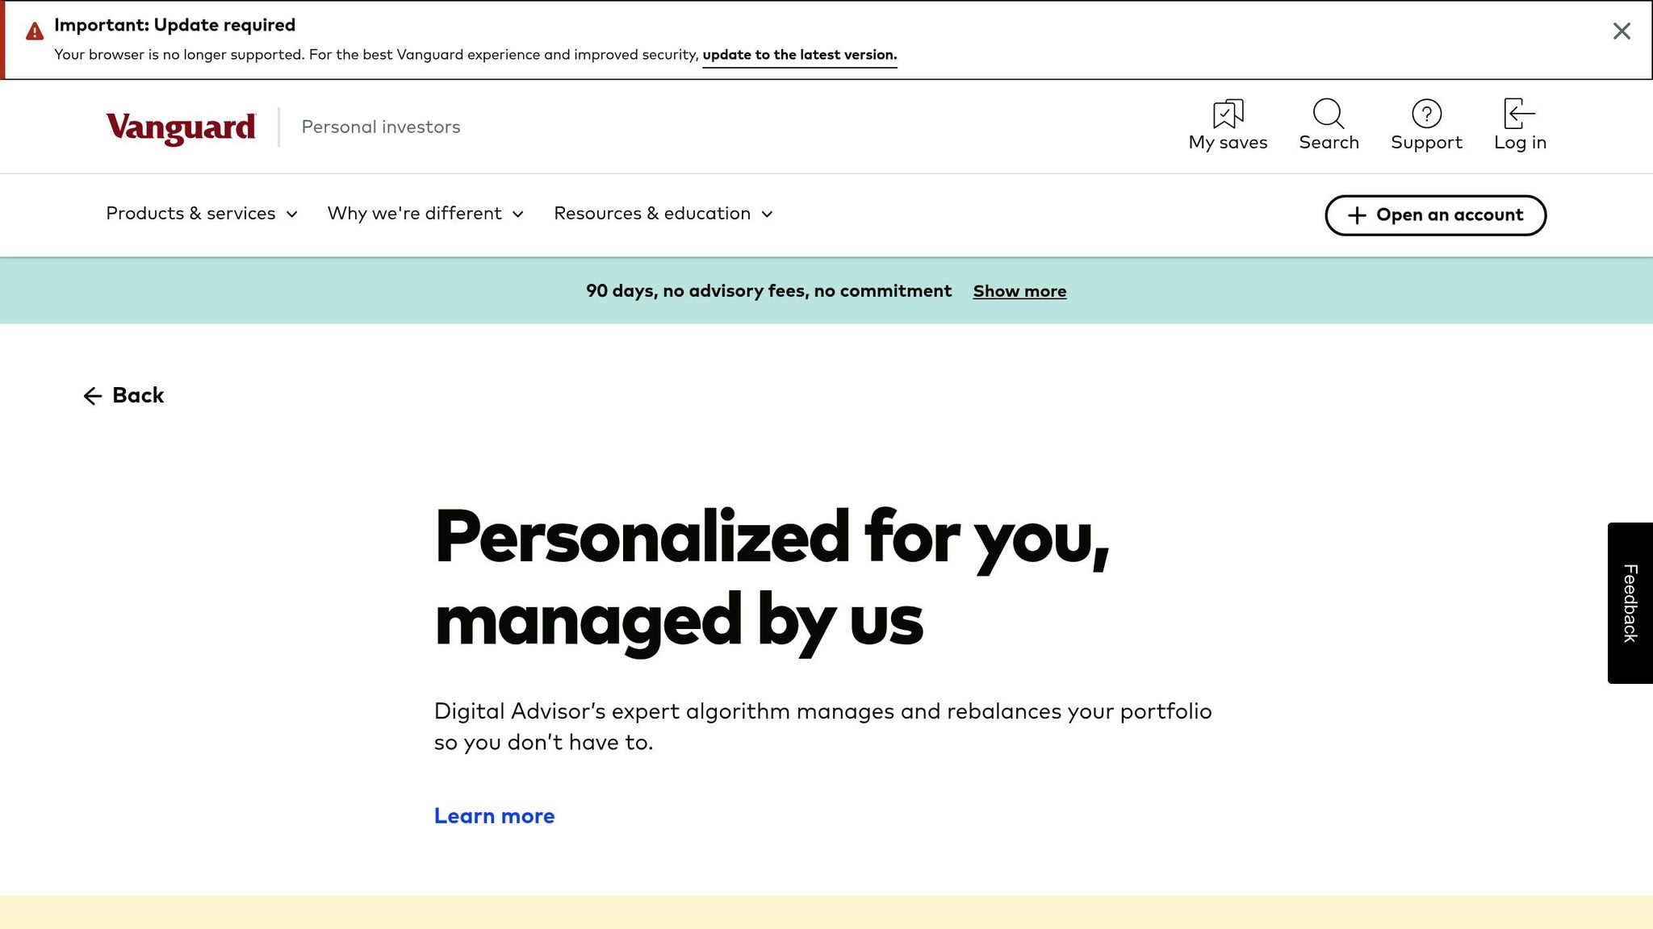
Task: Click the Personal investors label
Action: tap(380, 127)
